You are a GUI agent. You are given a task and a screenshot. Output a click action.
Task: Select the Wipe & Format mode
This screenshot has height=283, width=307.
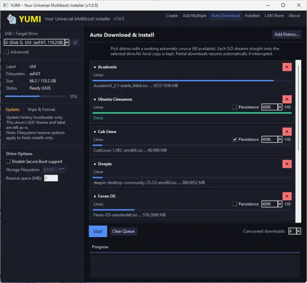(41, 110)
